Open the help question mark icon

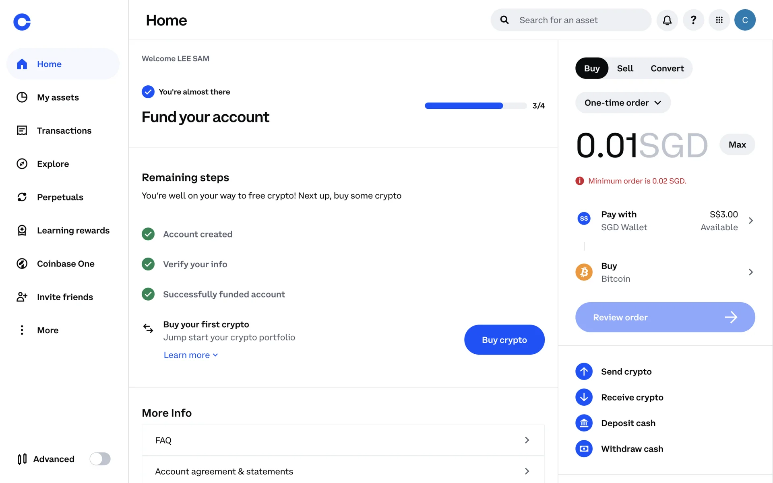pos(693,20)
